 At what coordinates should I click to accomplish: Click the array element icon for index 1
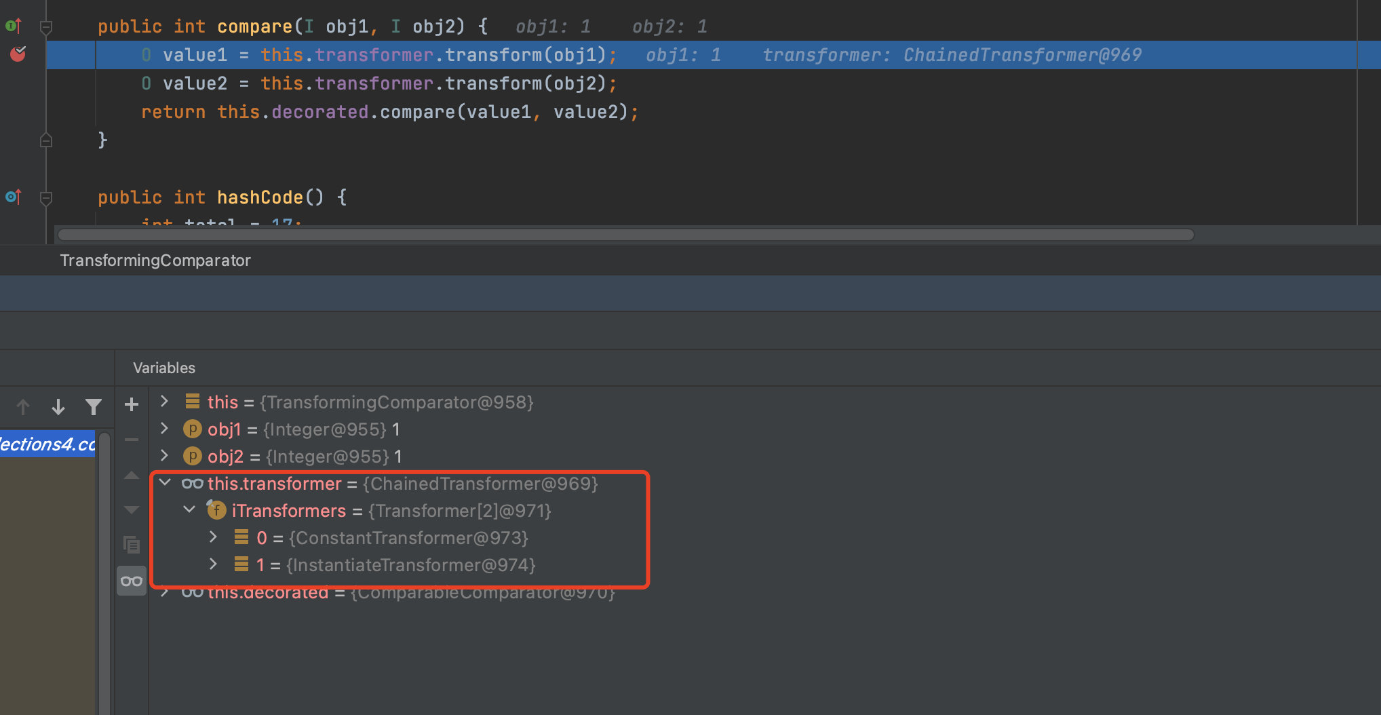coord(241,564)
